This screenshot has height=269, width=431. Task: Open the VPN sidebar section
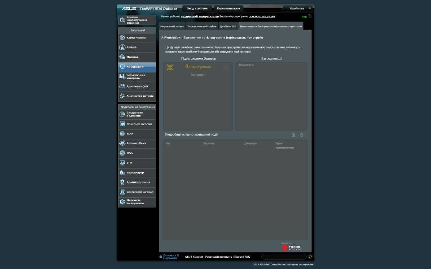pyautogui.click(x=137, y=163)
